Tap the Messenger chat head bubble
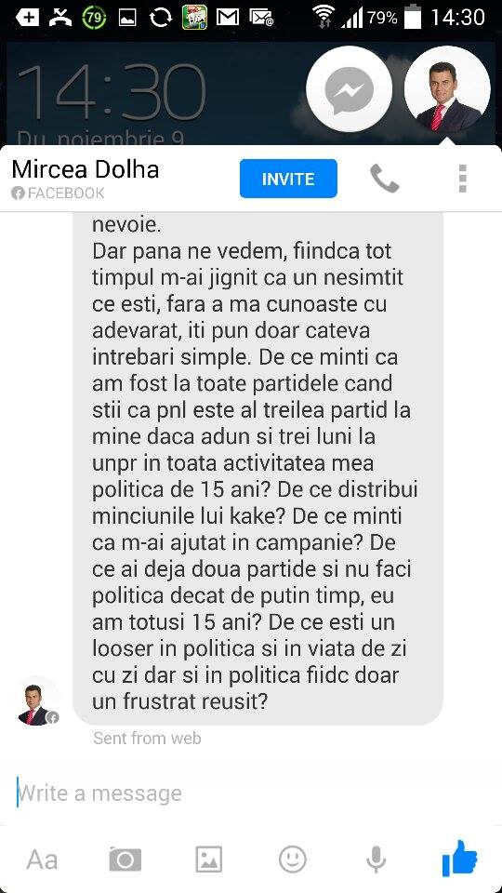Screen dimensions: 502x893 tap(349, 90)
